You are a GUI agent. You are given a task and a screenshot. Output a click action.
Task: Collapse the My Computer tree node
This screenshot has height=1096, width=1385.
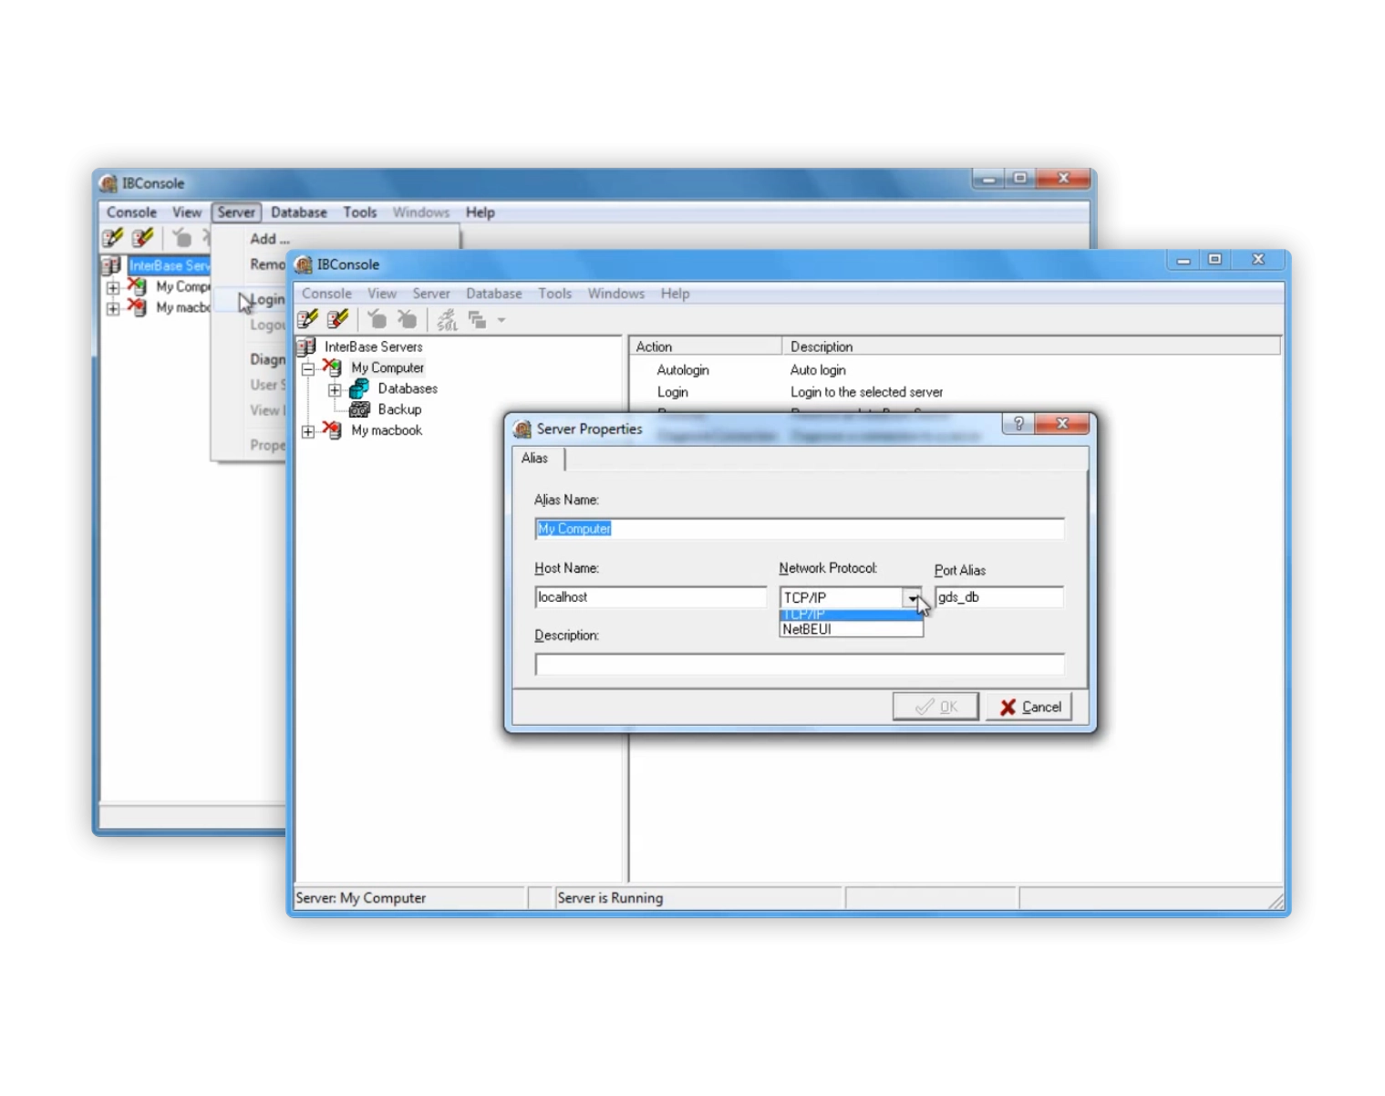pyautogui.click(x=308, y=368)
